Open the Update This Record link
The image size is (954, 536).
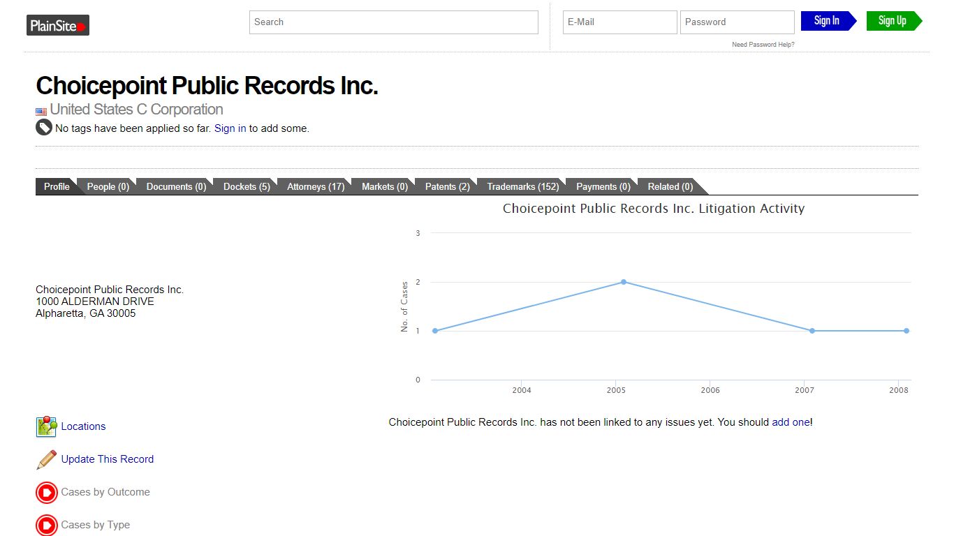107,459
